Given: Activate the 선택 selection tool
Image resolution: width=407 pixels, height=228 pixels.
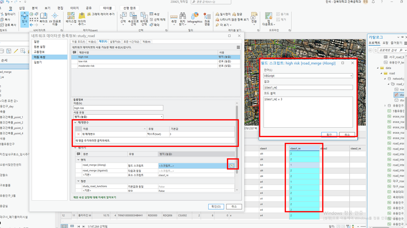Looking at the screenshot, I should 123,18.
